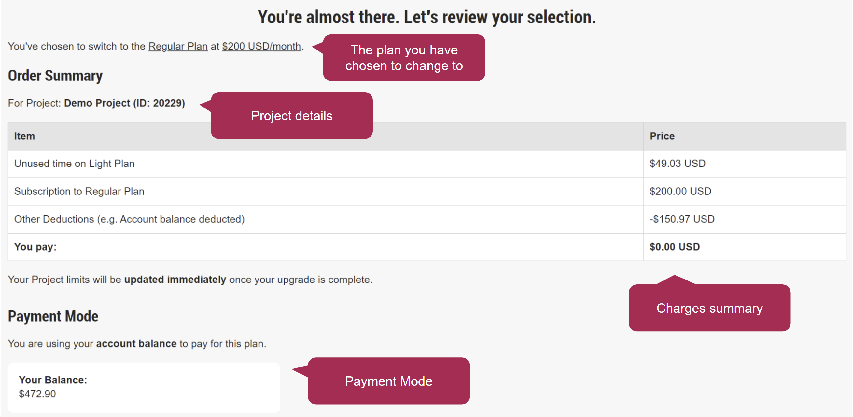Click the $472.90 balance amount

pos(37,394)
